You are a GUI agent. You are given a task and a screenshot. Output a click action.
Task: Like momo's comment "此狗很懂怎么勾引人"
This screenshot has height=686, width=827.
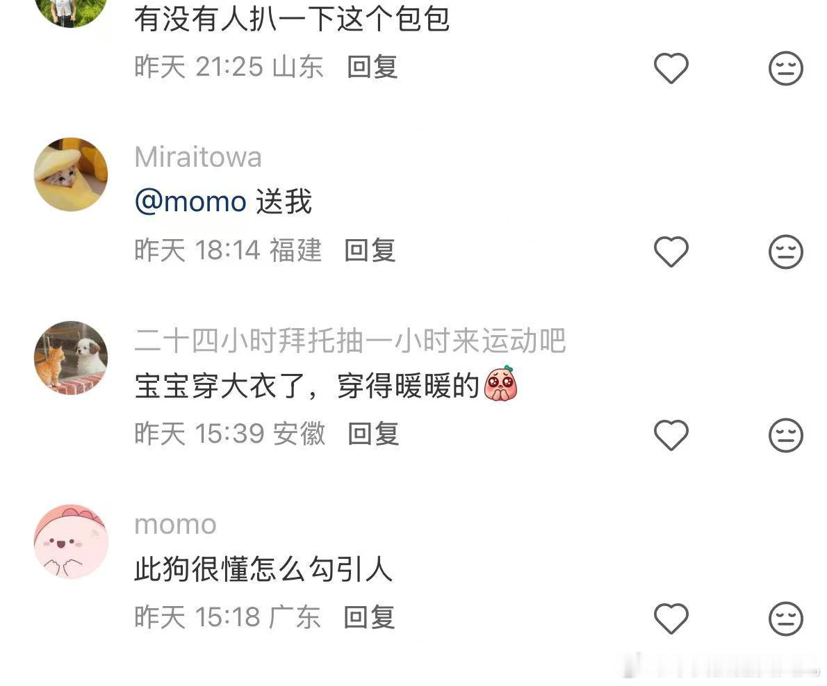pyautogui.click(x=671, y=618)
